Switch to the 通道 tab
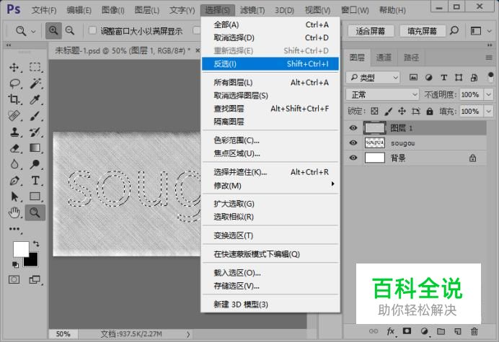Image resolution: width=499 pixels, height=342 pixels. tap(384, 58)
